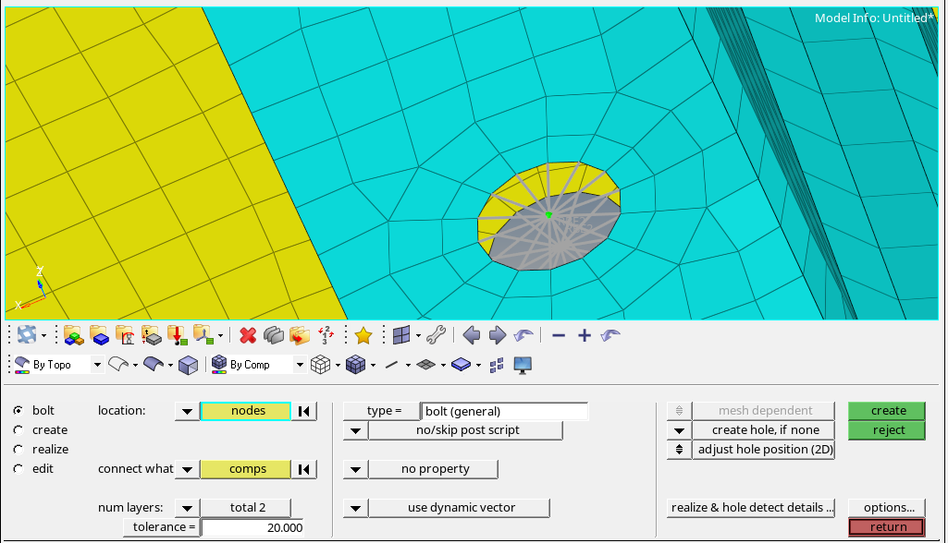Select the Delete entities red X icon
948x543 pixels.
[x=248, y=335]
